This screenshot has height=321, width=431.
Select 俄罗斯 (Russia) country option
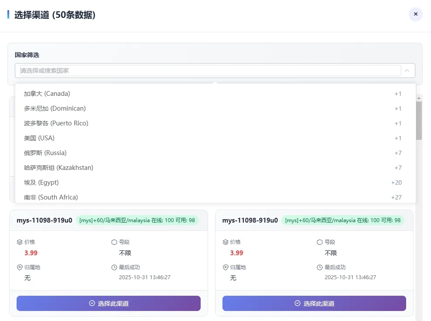(x=45, y=153)
